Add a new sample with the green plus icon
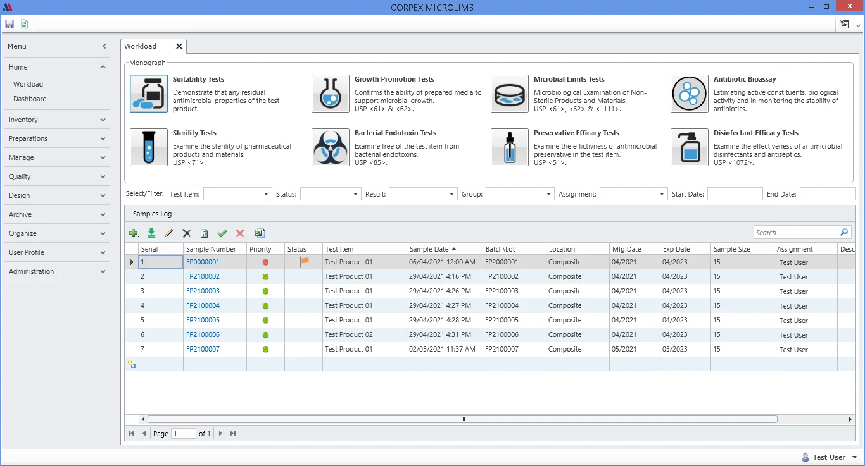The width and height of the screenshot is (865, 466). (x=134, y=233)
